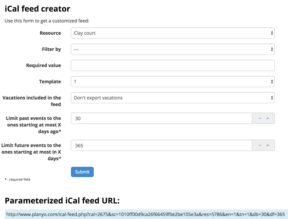
Task: Increase the past events days value
Action: (x=268, y=118)
